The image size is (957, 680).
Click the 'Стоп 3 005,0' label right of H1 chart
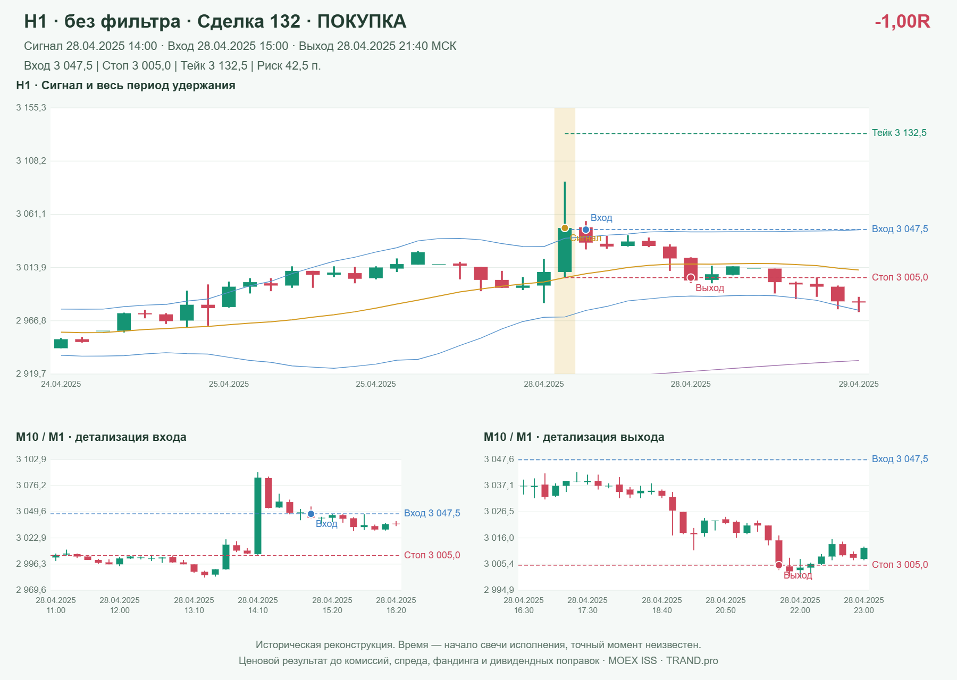900,277
